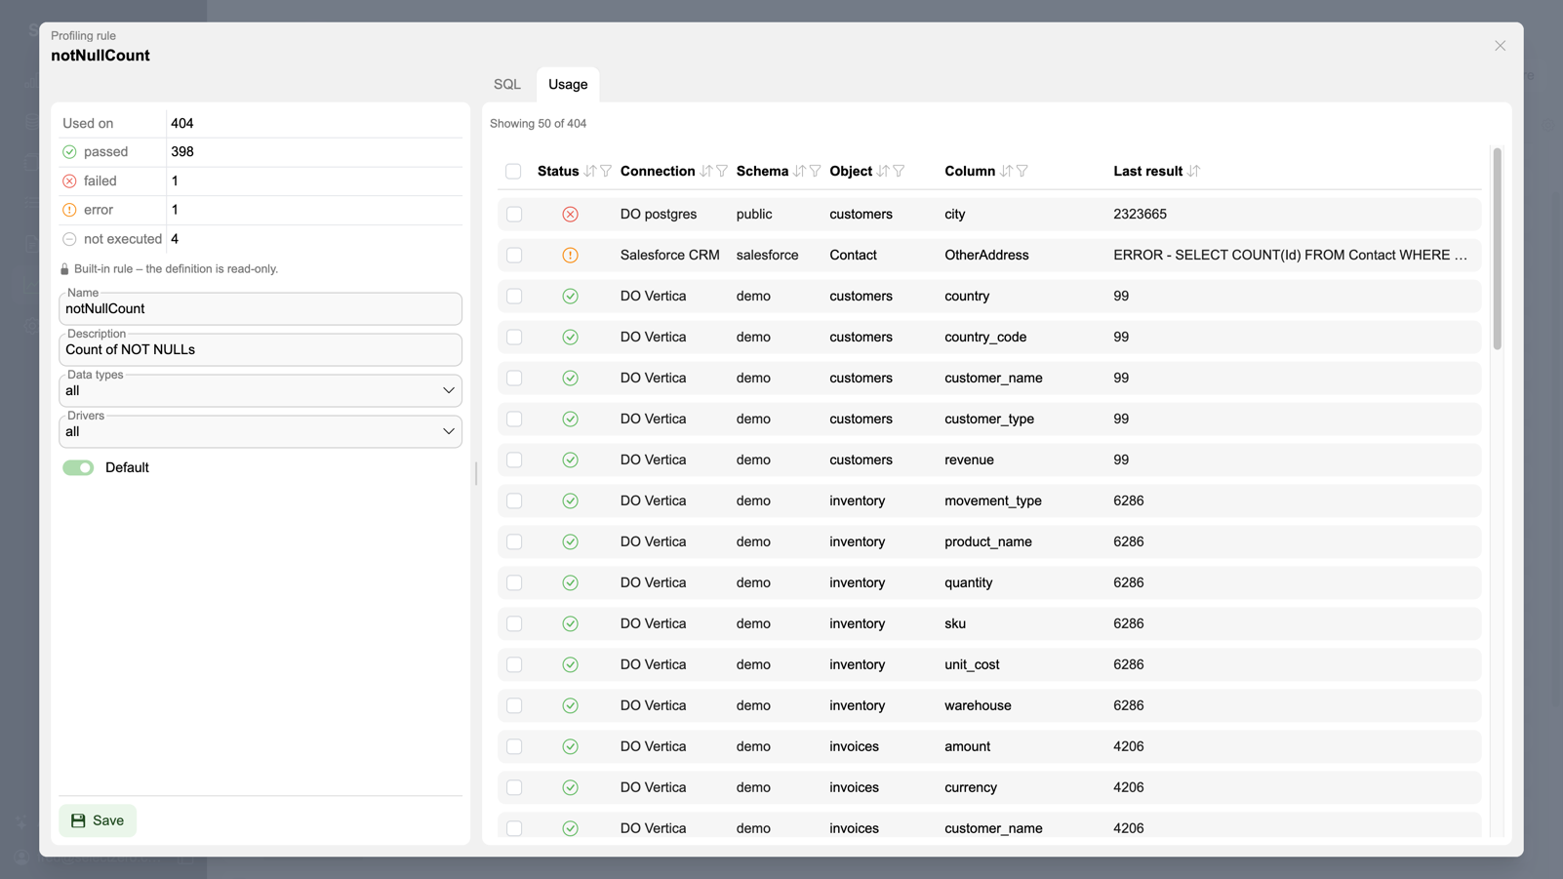
Task: Filter rows by Connection
Action: coord(722,171)
